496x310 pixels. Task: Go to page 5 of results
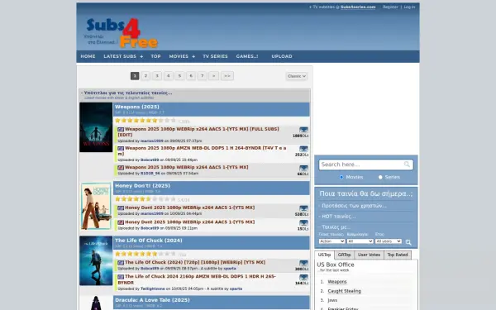point(179,76)
